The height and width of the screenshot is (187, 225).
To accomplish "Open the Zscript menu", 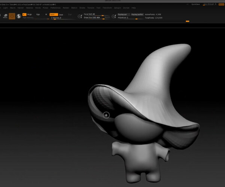I will 126,8.
